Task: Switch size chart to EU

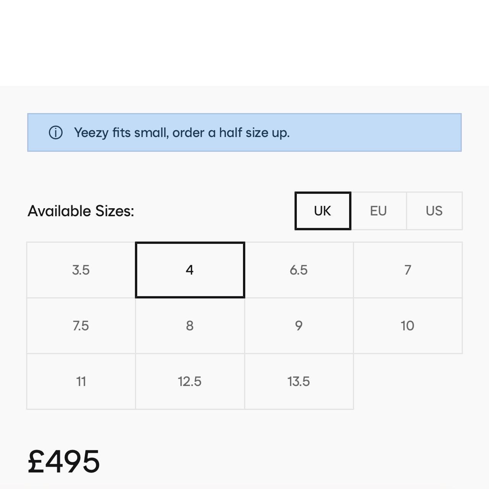Action: 378,211
